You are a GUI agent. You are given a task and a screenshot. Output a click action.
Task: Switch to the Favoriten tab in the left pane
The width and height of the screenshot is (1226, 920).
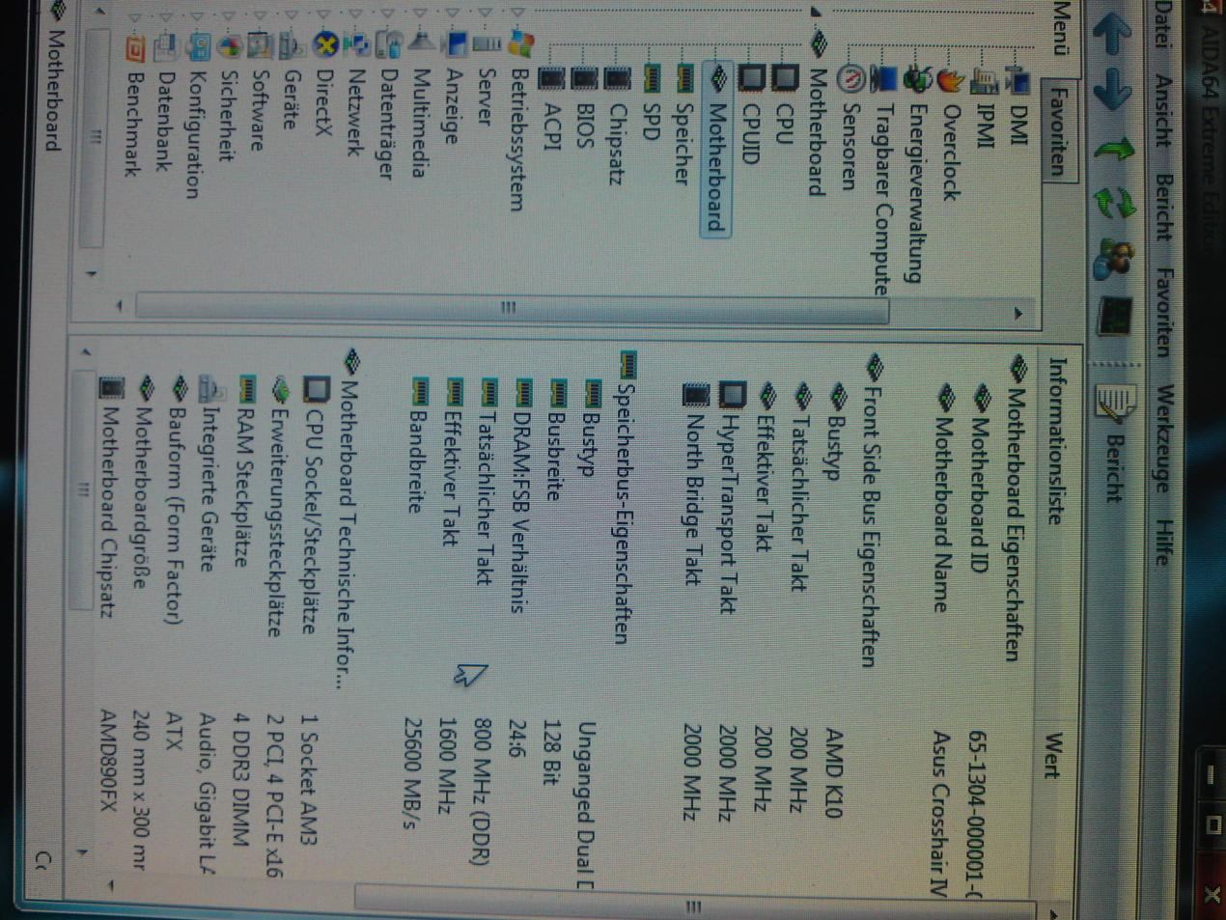pos(1060,131)
